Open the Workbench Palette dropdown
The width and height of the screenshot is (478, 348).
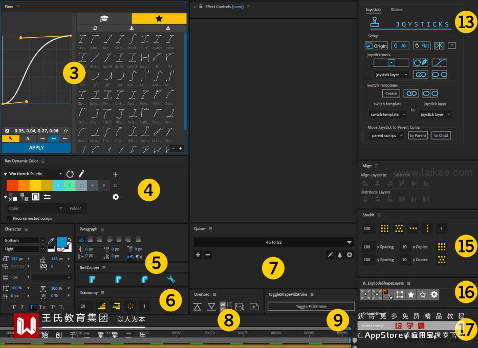point(35,174)
